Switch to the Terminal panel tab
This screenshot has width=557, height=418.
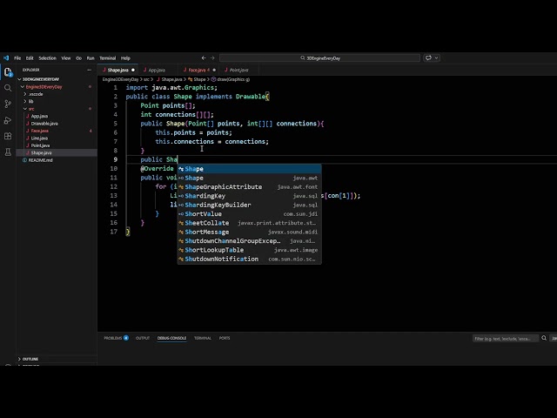(203, 338)
